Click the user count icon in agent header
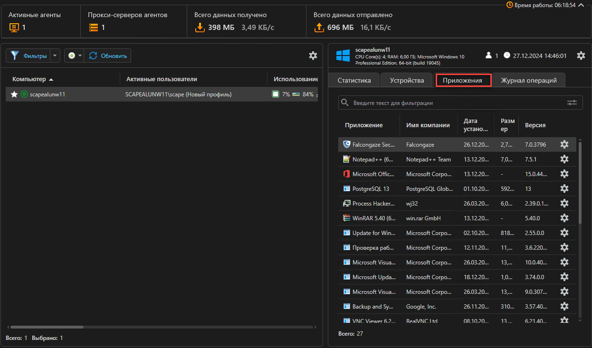 [488, 56]
